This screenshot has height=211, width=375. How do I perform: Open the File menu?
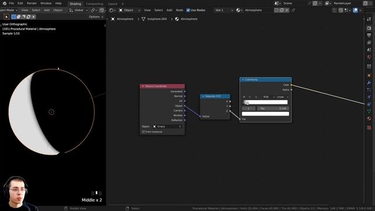(11, 4)
